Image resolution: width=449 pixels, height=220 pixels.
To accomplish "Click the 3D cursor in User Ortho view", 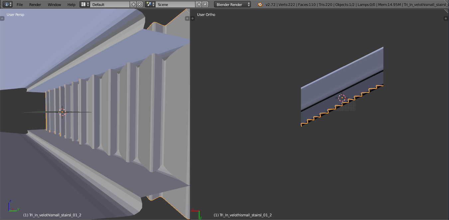I will 342,98.
